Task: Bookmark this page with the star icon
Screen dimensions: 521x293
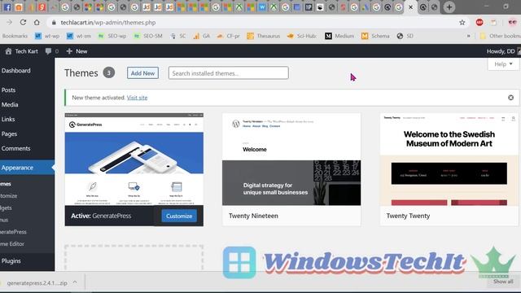Action: click(x=462, y=22)
